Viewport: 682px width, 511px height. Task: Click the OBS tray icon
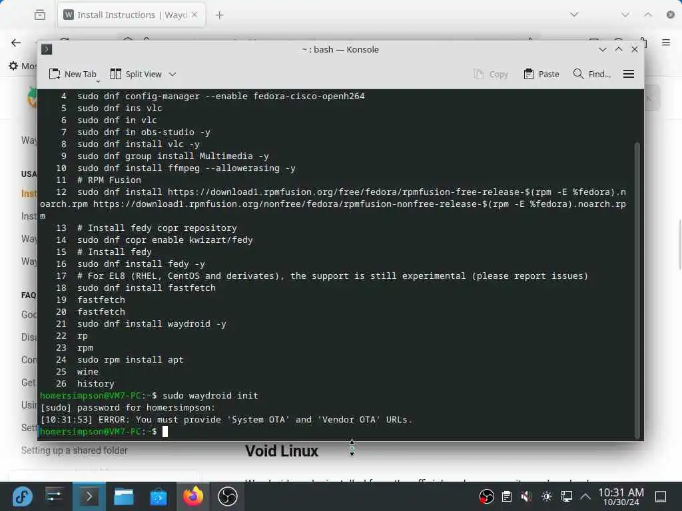(x=486, y=496)
